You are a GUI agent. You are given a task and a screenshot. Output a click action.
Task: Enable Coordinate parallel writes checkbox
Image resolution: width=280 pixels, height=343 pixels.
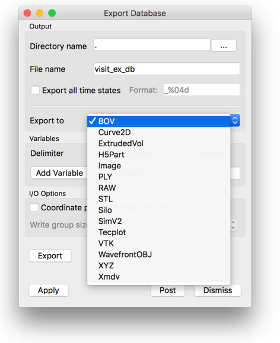[x=34, y=207]
